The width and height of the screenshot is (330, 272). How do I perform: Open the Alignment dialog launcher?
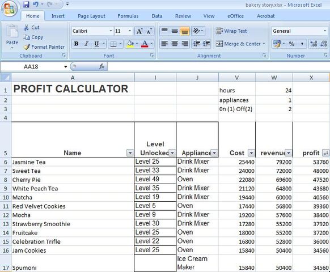click(x=264, y=56)
